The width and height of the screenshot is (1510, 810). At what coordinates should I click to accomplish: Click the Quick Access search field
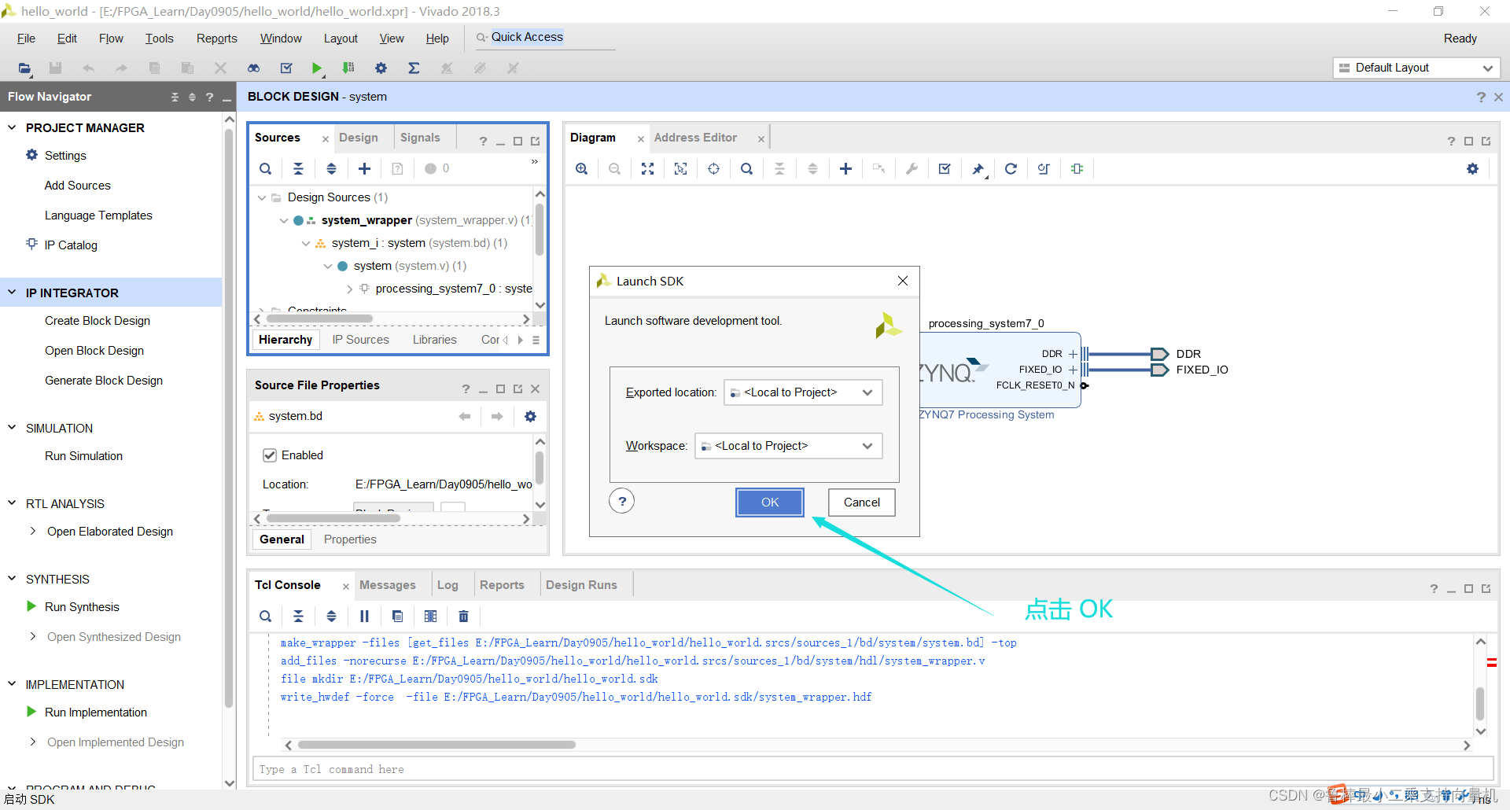tap(545, 37)
